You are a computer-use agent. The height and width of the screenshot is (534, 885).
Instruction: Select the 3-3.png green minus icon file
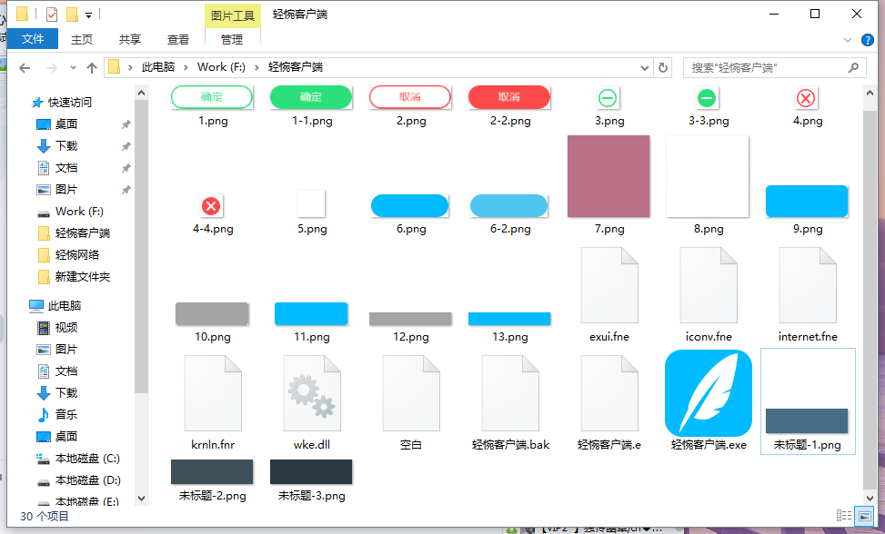(707, 98)
